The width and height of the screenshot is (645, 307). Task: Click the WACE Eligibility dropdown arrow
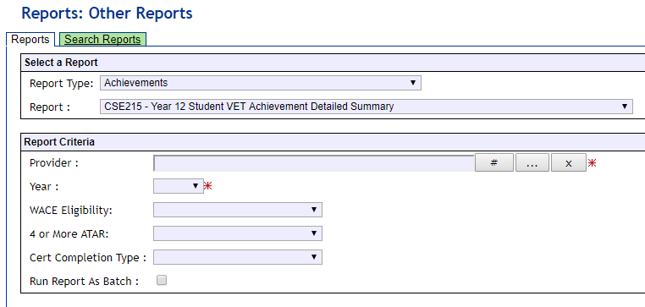[314, 210]
